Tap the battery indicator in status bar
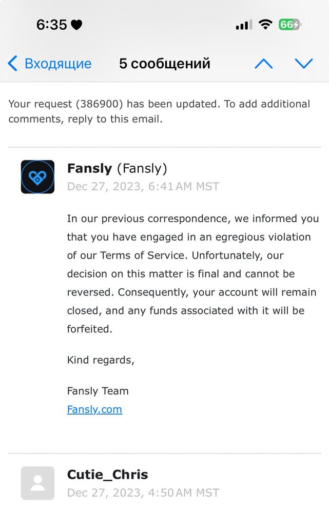 [x=289, y=25]
